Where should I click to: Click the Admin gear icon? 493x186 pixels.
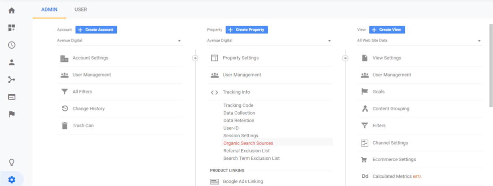[12, 180]
